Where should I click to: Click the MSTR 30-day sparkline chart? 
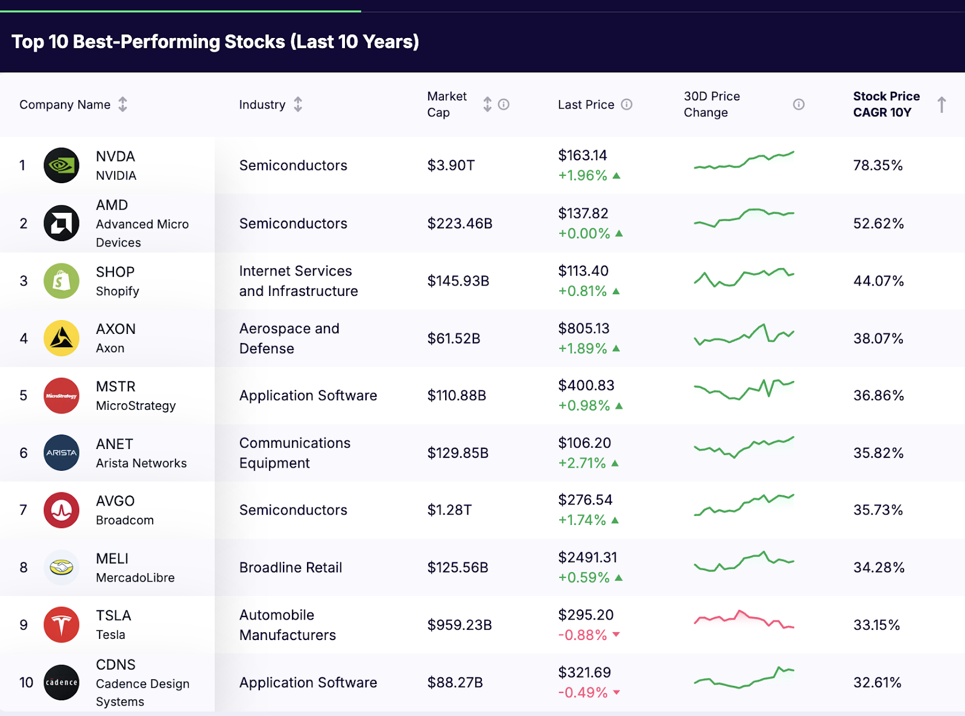coord(744,389)
